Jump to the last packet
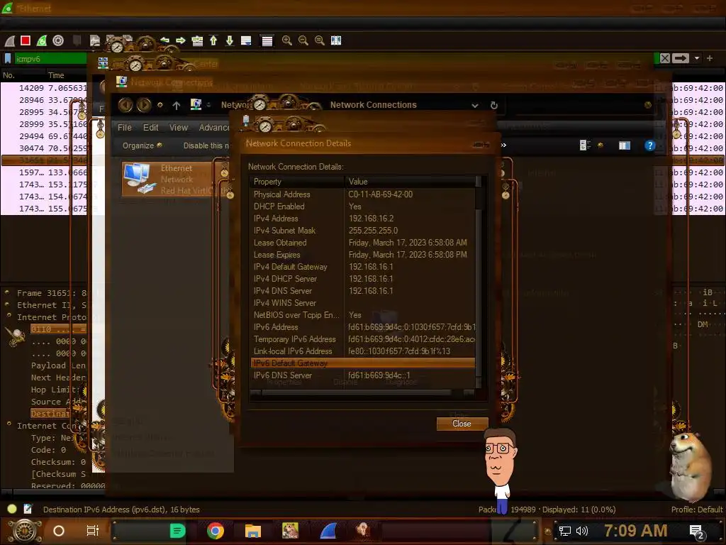The height and width of the screenshot is (545, 726). tap(230, 40)
